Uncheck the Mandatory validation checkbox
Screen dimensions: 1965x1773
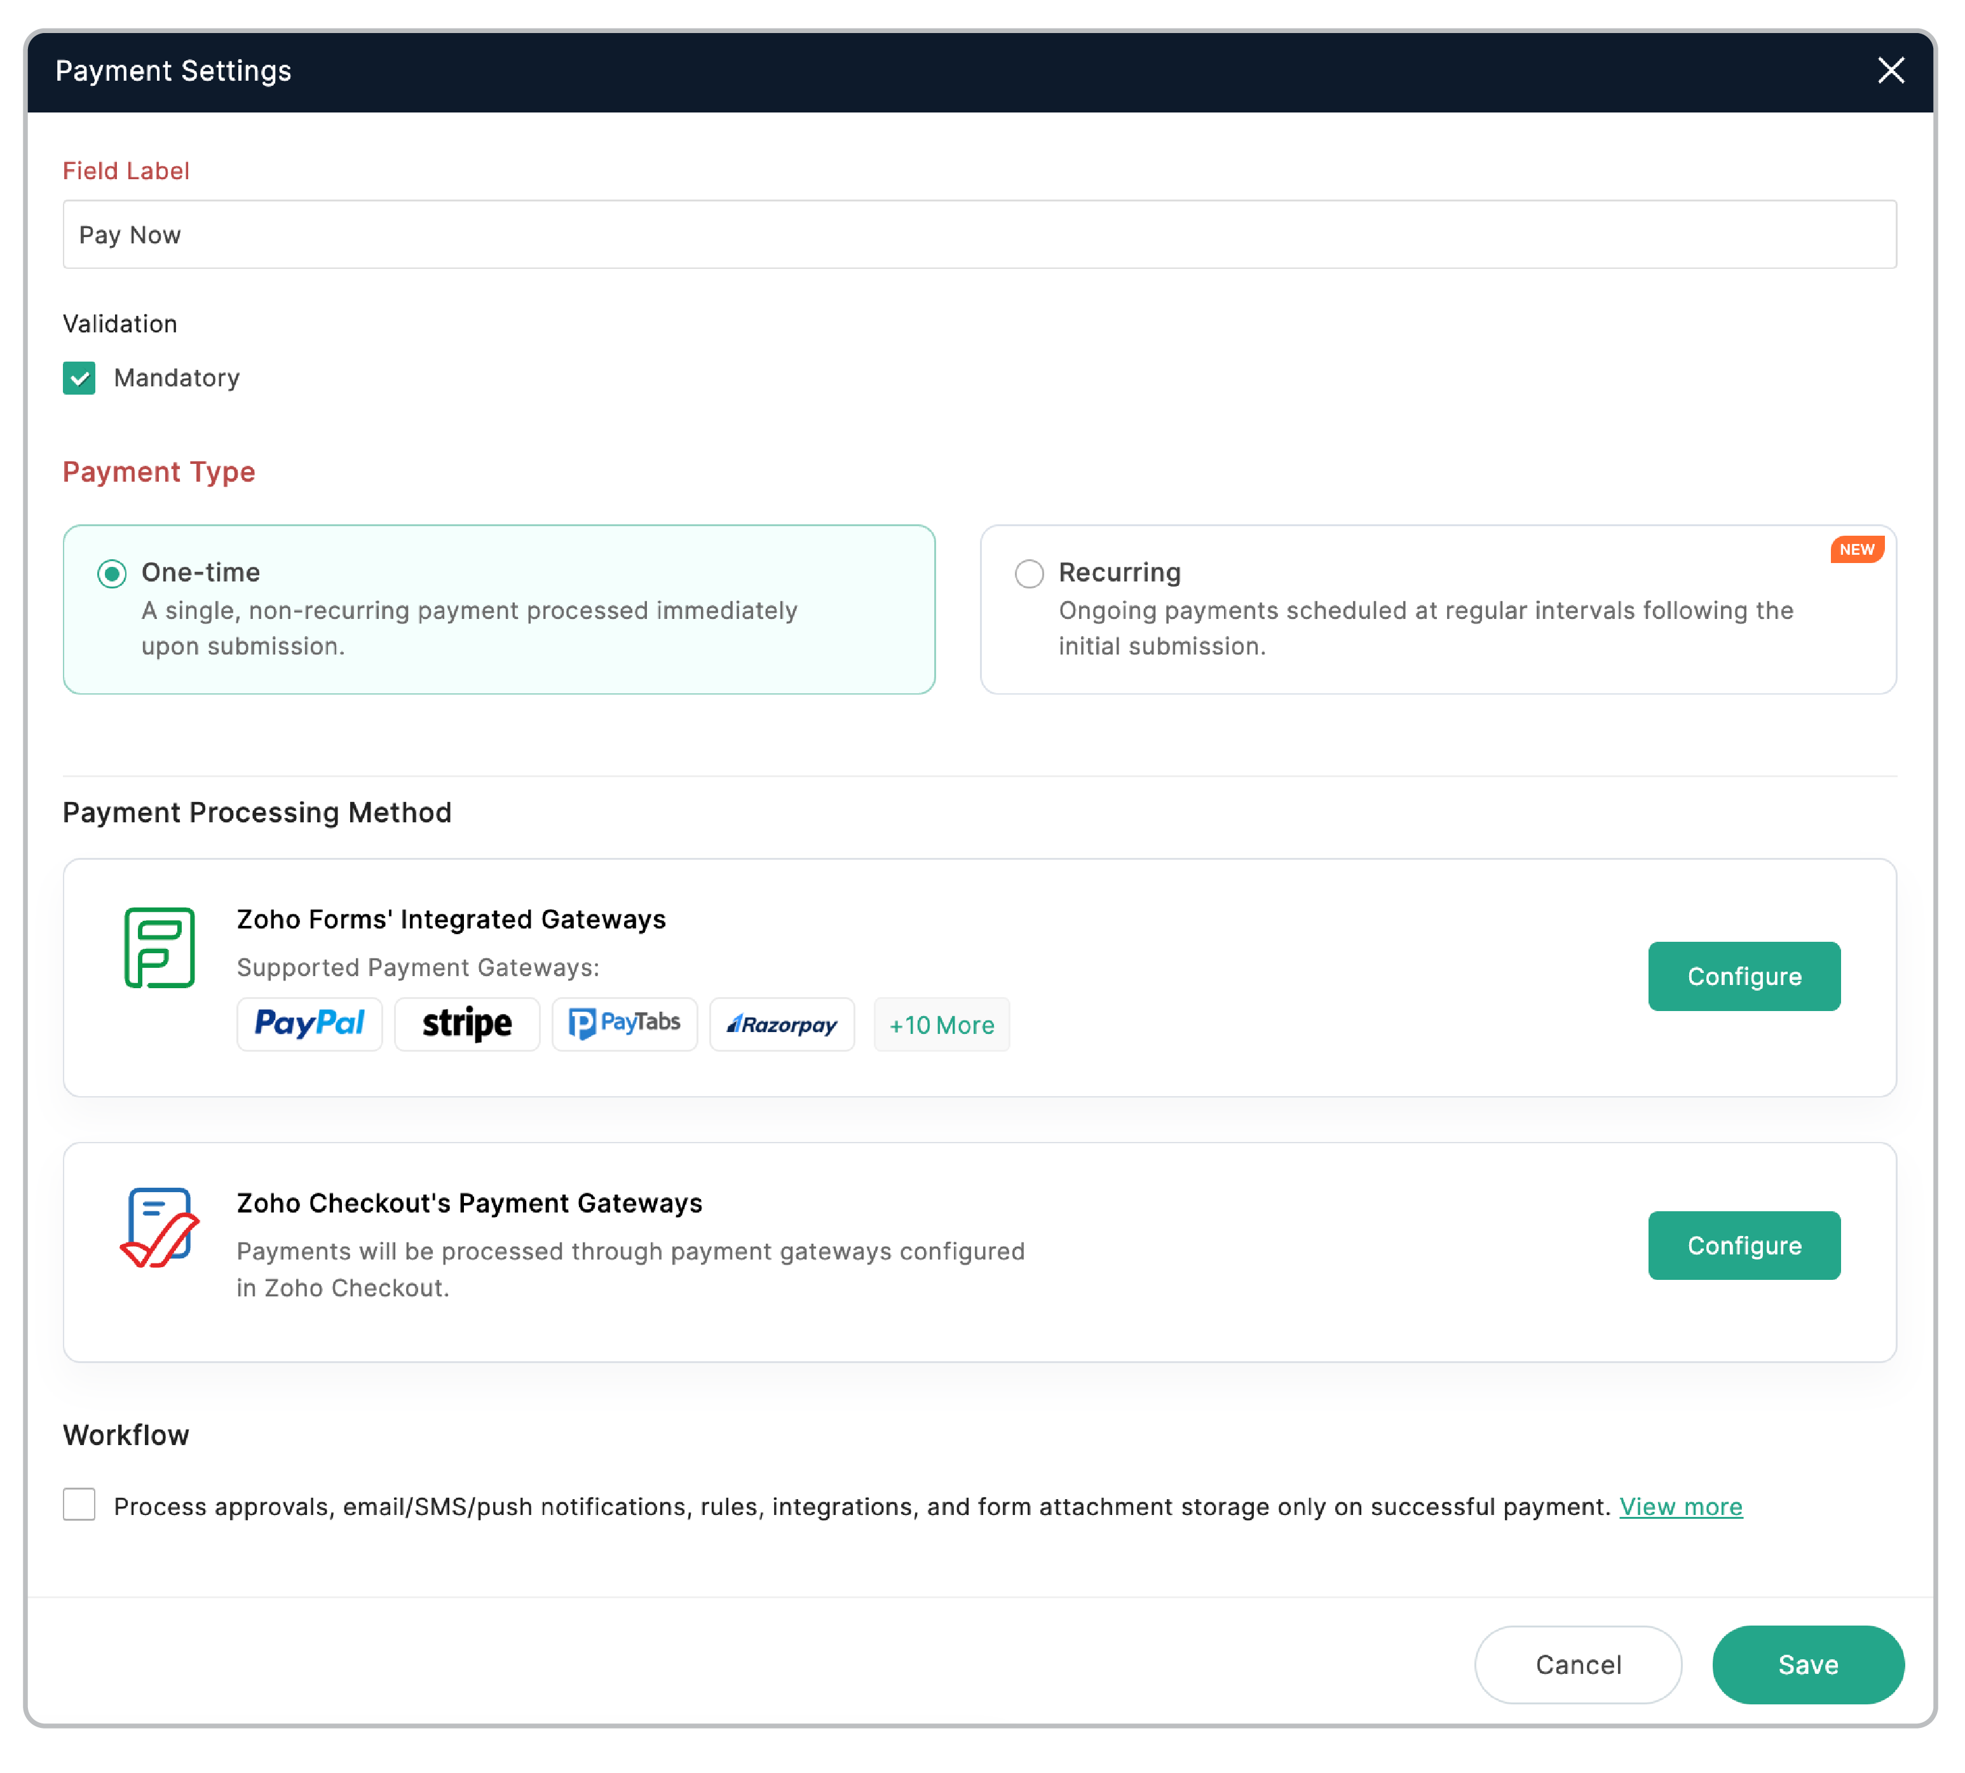pyautogui.click(x=79, y=378)
